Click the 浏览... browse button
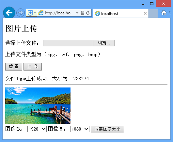The image size is (173, 142). (x=104, y=43)
